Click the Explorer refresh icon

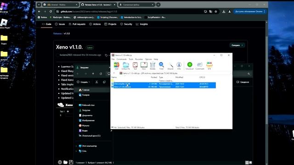pos(101,74)
